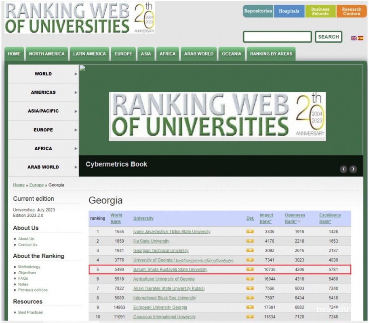Open details icon for Ilia State University
This screenshot has height=323, width=369.
(x=250, y=241)
